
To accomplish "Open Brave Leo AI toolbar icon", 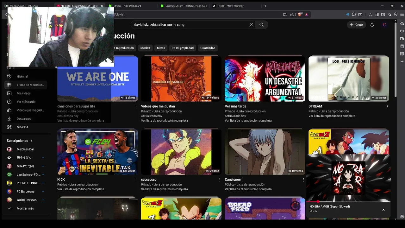I will point(389,14).
